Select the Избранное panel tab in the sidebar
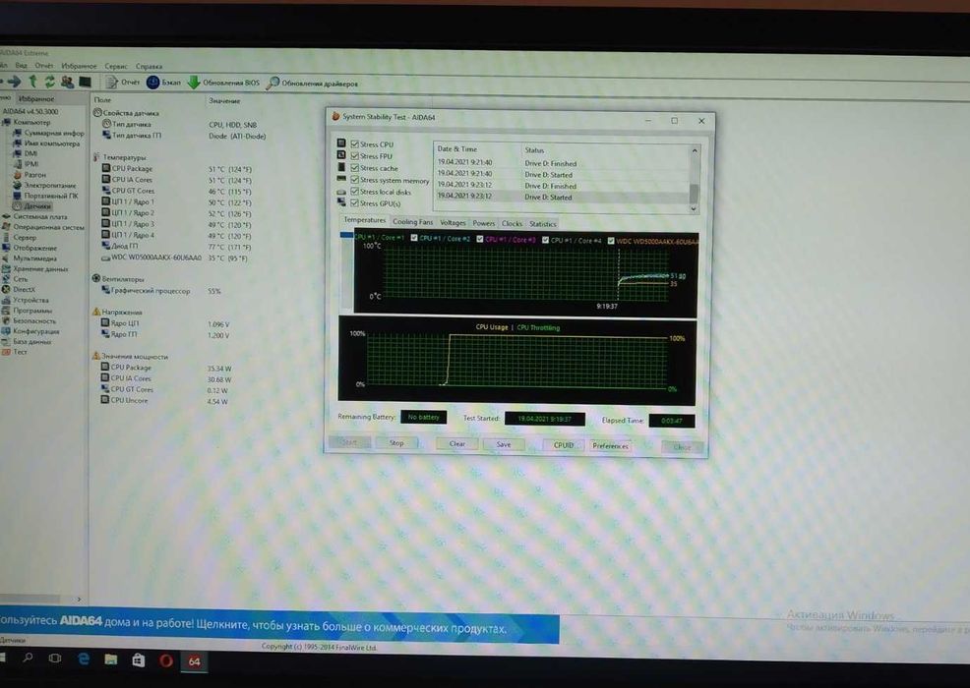Screen dimensions: 970x688 click(x=35, y=98)
